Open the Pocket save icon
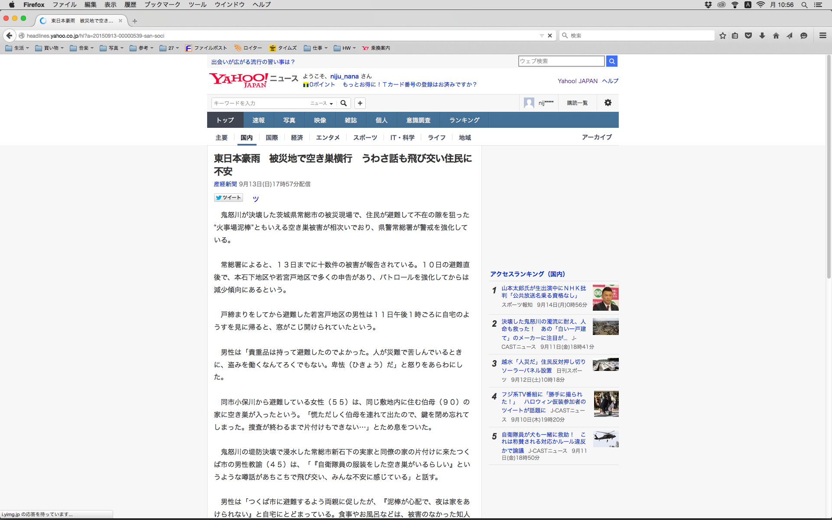832x520 pixels. (748, 36)
